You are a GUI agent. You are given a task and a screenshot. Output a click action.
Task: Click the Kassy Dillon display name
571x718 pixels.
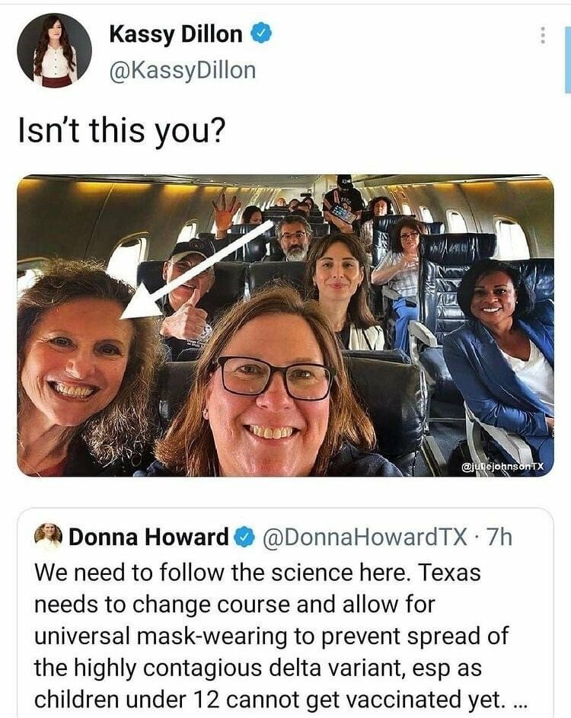pyautogui.click(x=176, y=34)
